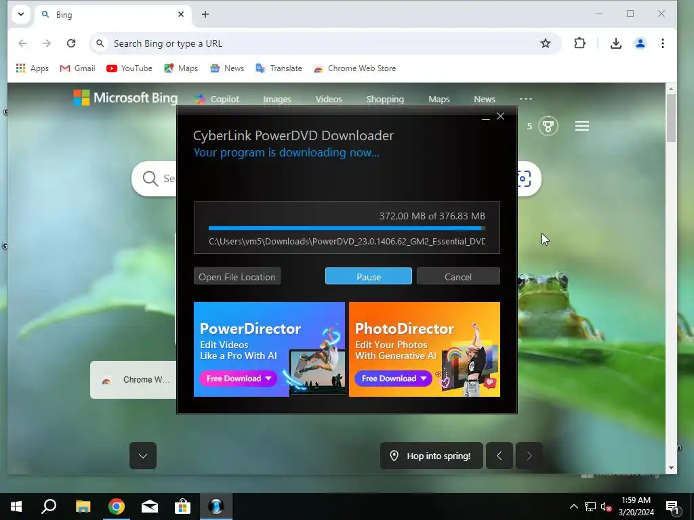
Task: Open PhotoDirector Free Download dropdown
Action: (x=393, y=378)
